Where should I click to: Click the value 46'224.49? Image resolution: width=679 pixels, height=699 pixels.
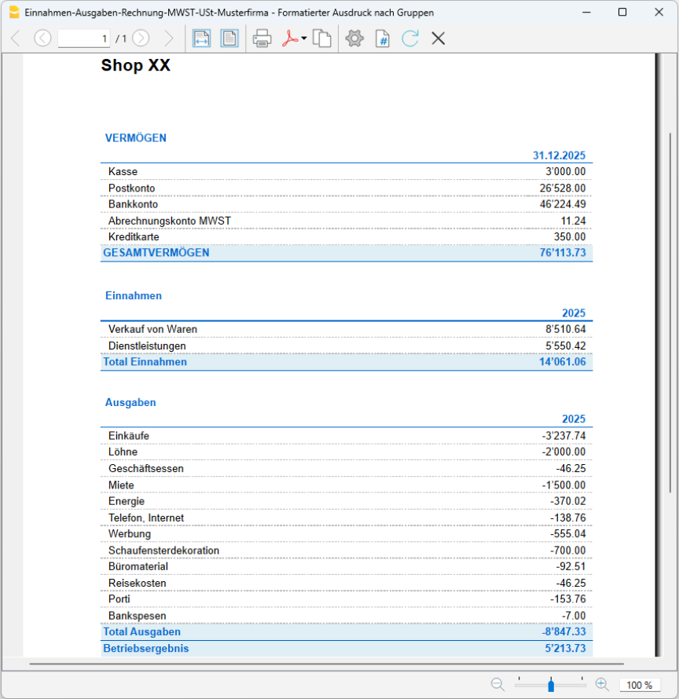[563, 204]
